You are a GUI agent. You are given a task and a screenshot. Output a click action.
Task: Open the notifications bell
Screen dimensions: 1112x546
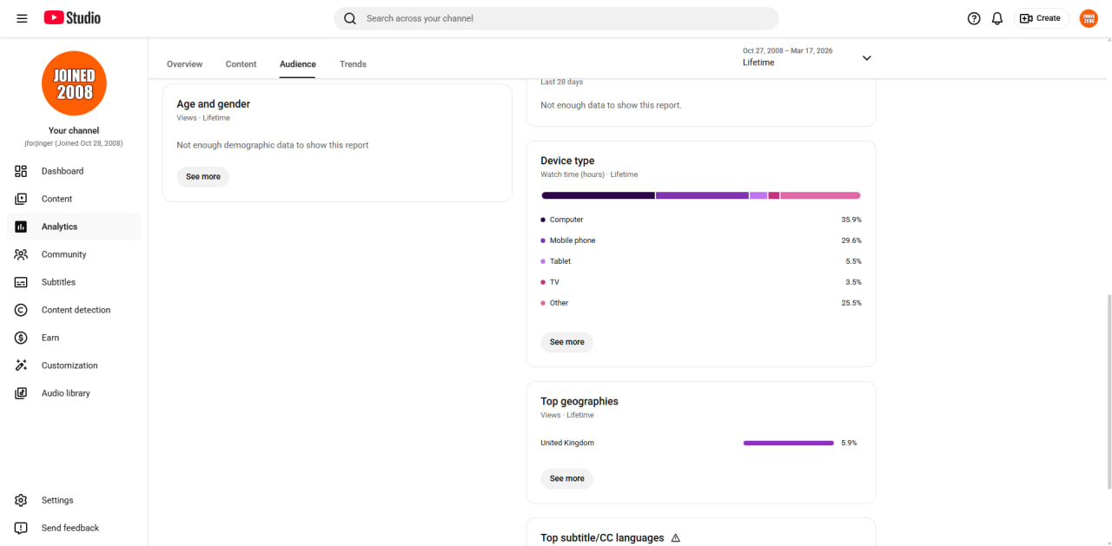tap(997, 18)
